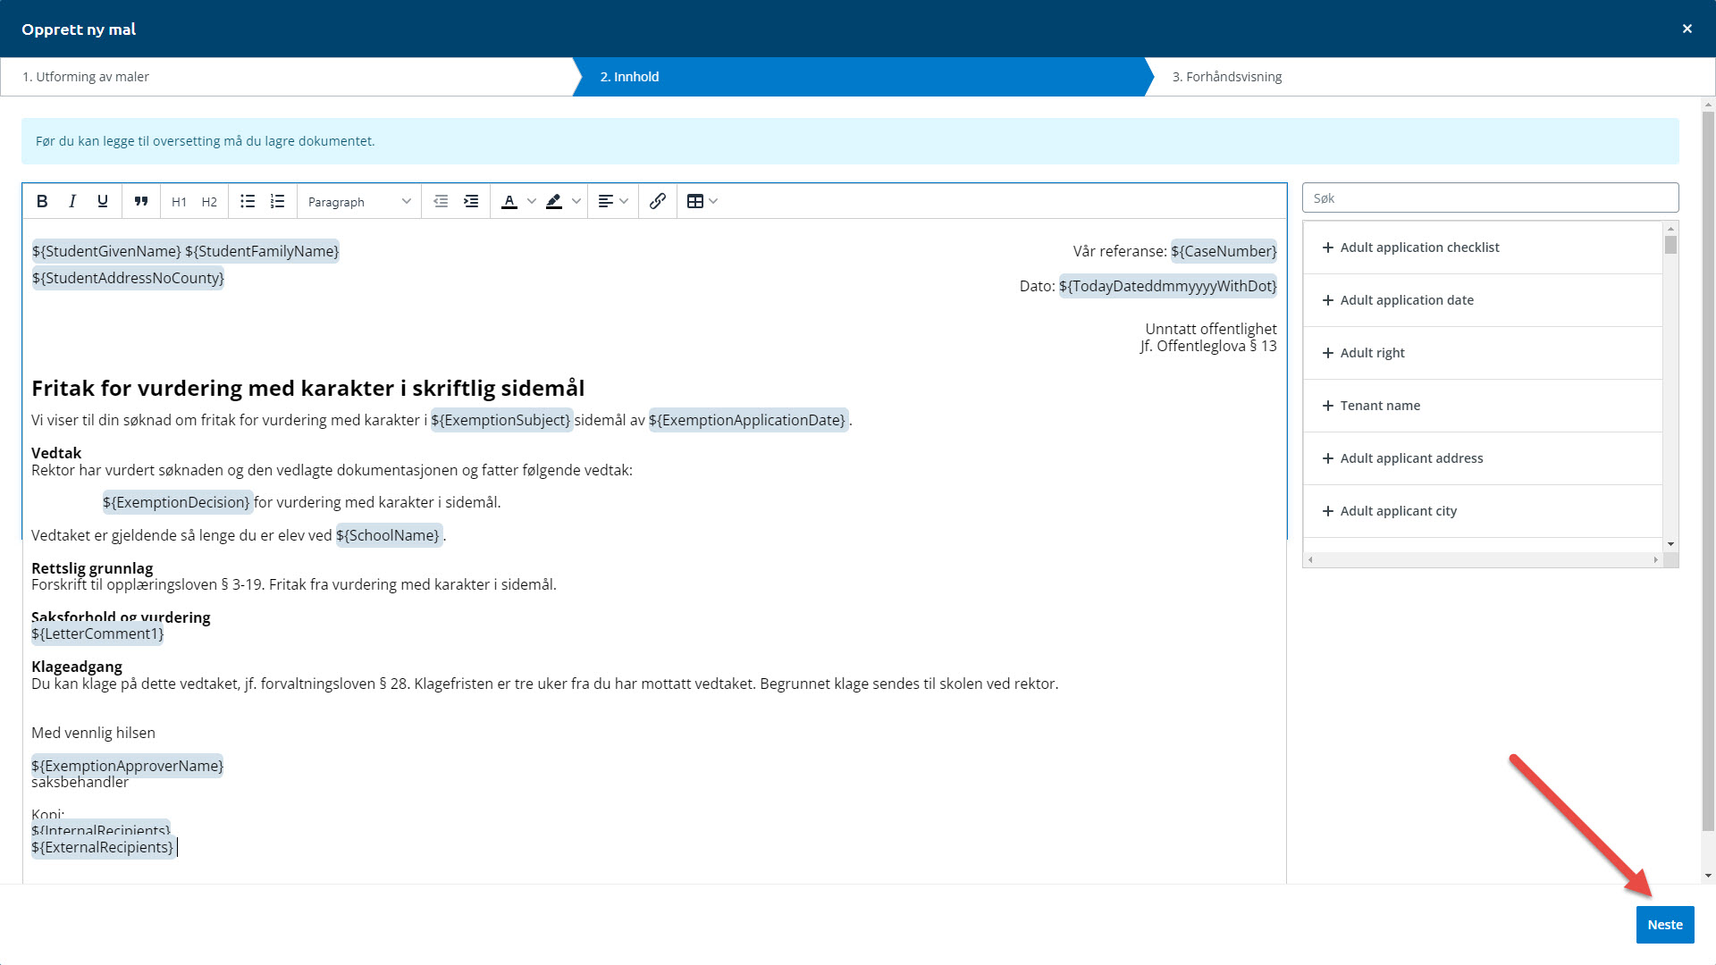1716x965 pixels.
Task: Toggle bold formatting in the editor toolbar
Action: click(x=42, y=202)
